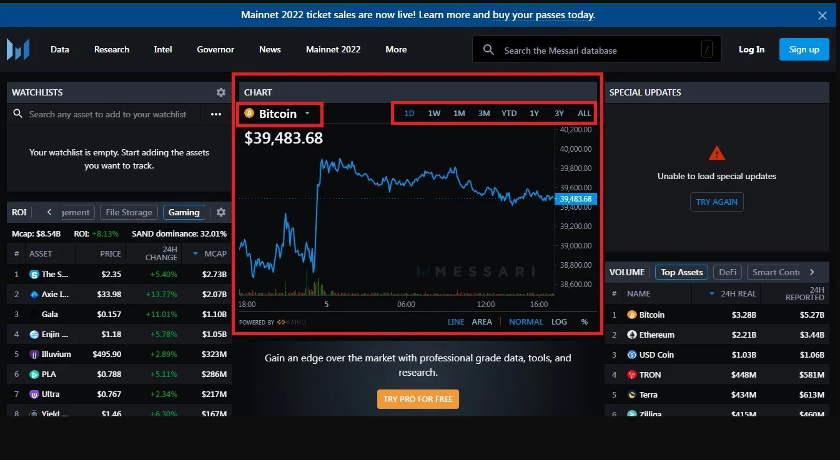Click the Bitcoin coin icon in chart header

(x=249, y=114)
